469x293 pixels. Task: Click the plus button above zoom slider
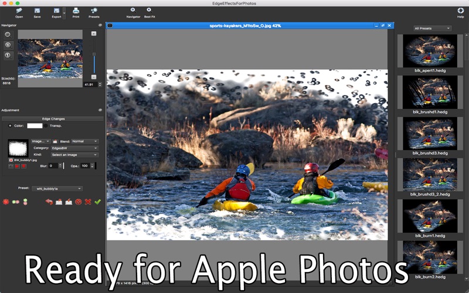click(x=94, y=33)
